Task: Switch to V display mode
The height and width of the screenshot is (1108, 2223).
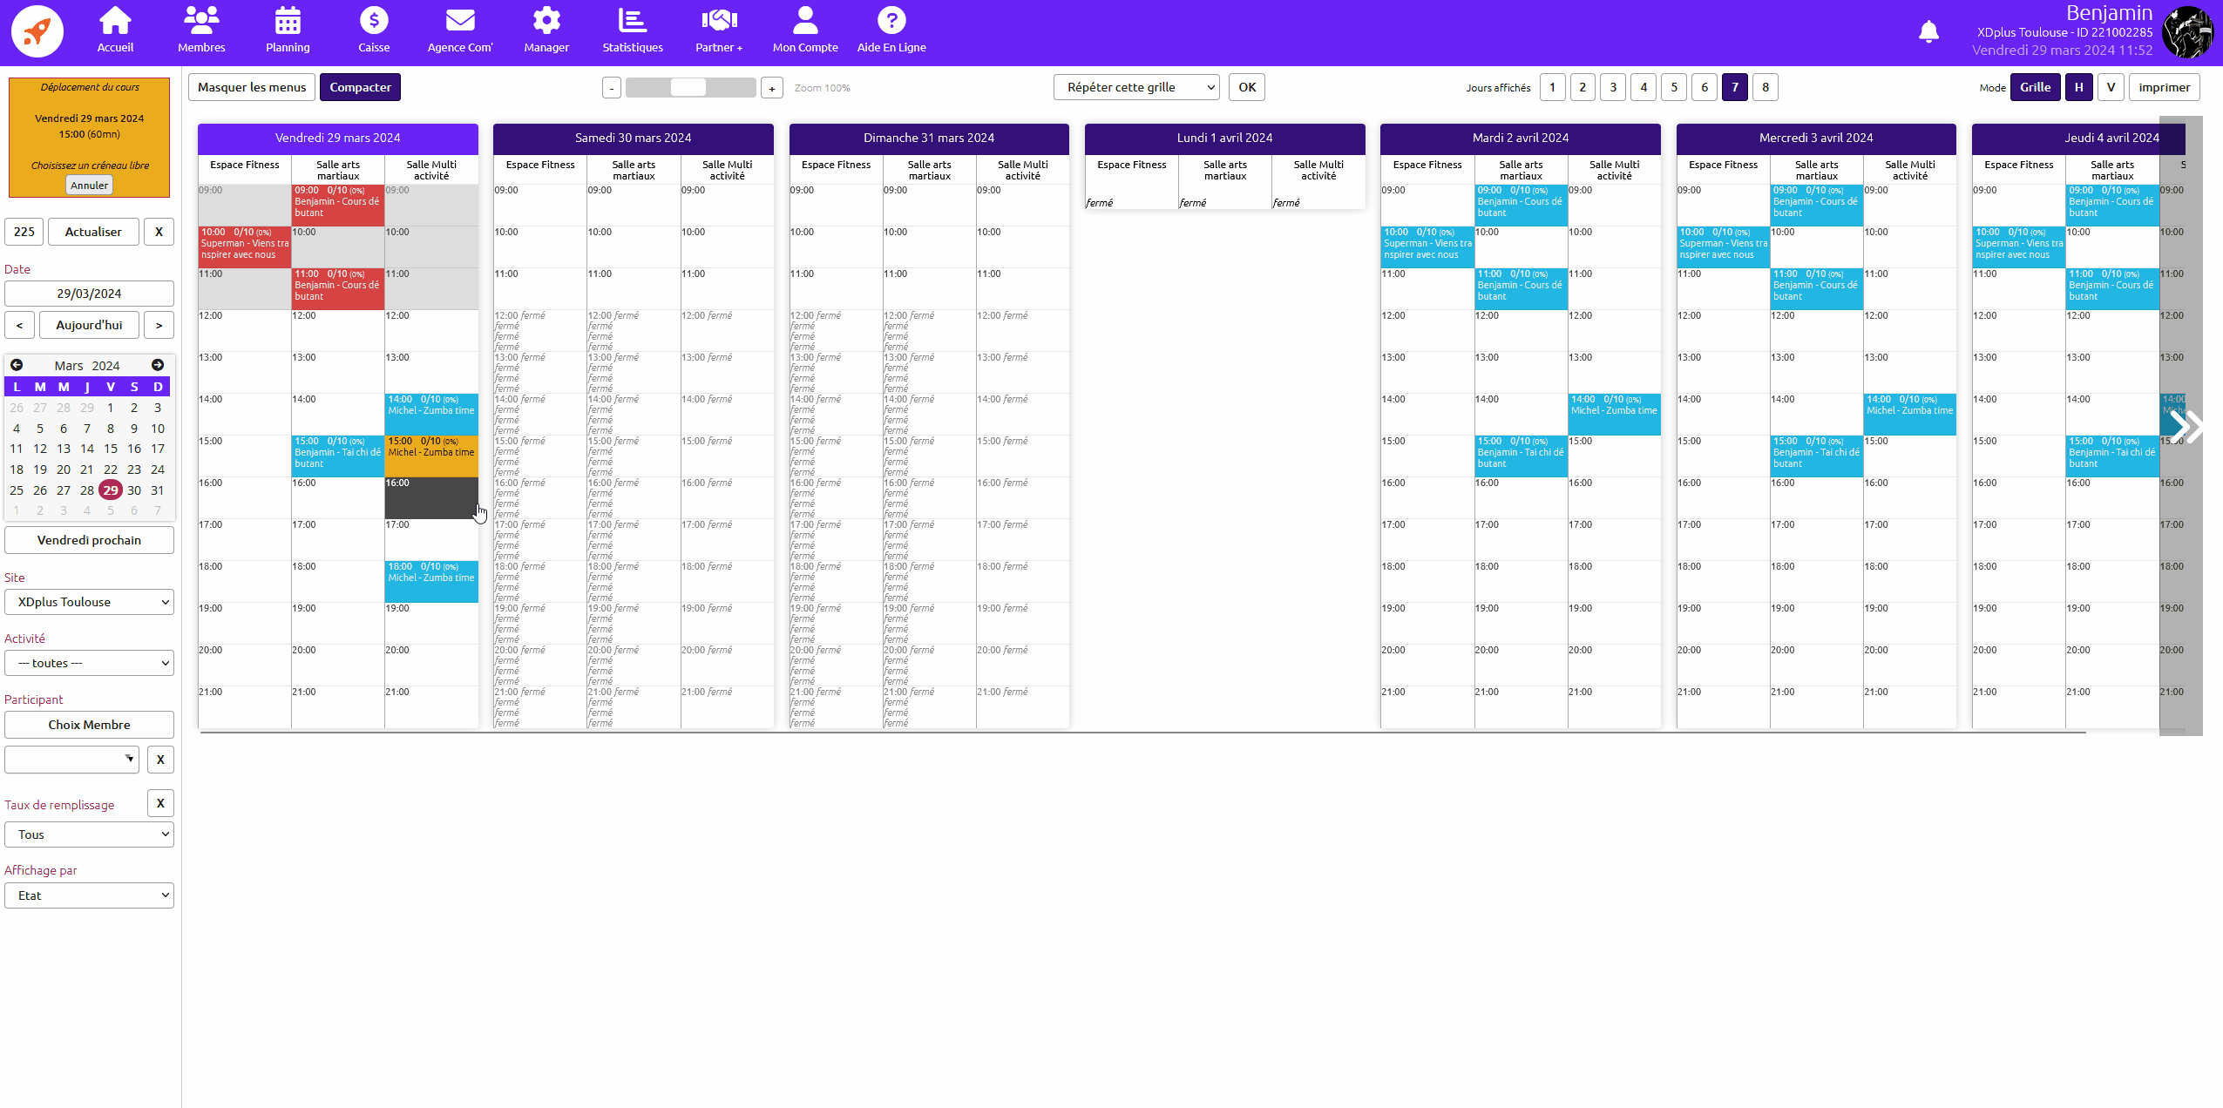Action: (2111, 87)
